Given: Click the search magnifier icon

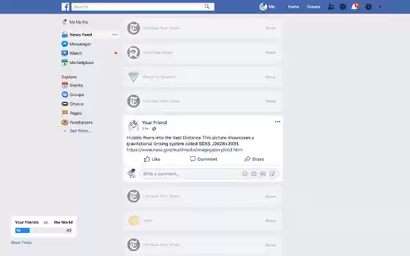Looking at the screenshot, I should tap(207, 6).
